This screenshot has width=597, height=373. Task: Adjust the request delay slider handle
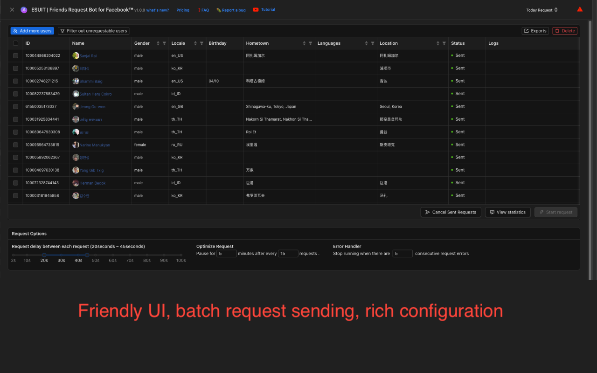[x=87, y=256]
